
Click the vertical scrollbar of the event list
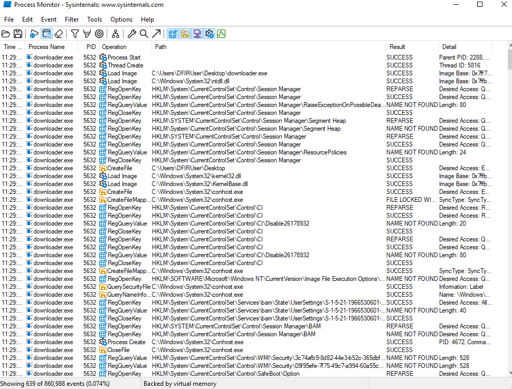pyautogui.click(x=509, y=211)
